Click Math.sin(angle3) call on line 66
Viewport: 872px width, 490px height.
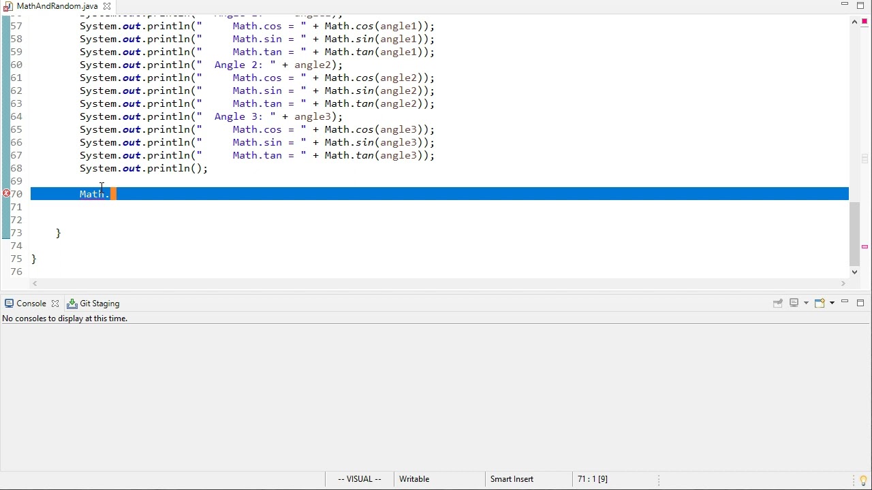click(377, 142)
